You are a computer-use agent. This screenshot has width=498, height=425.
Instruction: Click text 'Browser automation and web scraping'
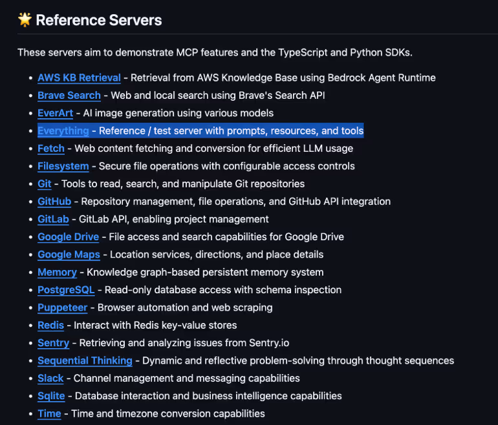click(x=185, y=307)
